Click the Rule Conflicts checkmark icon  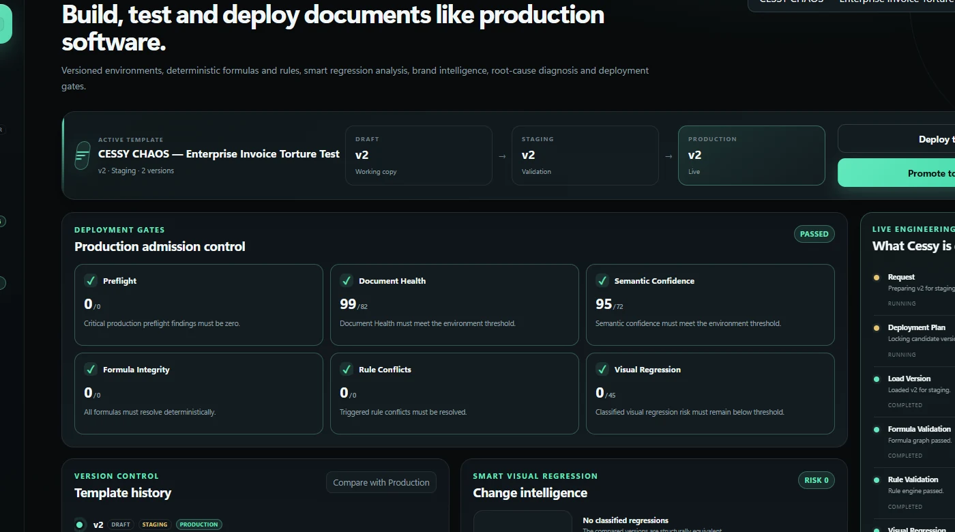(346, 369)
